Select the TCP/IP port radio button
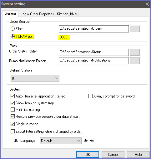The image size is (151, 159). click(13, 37)
